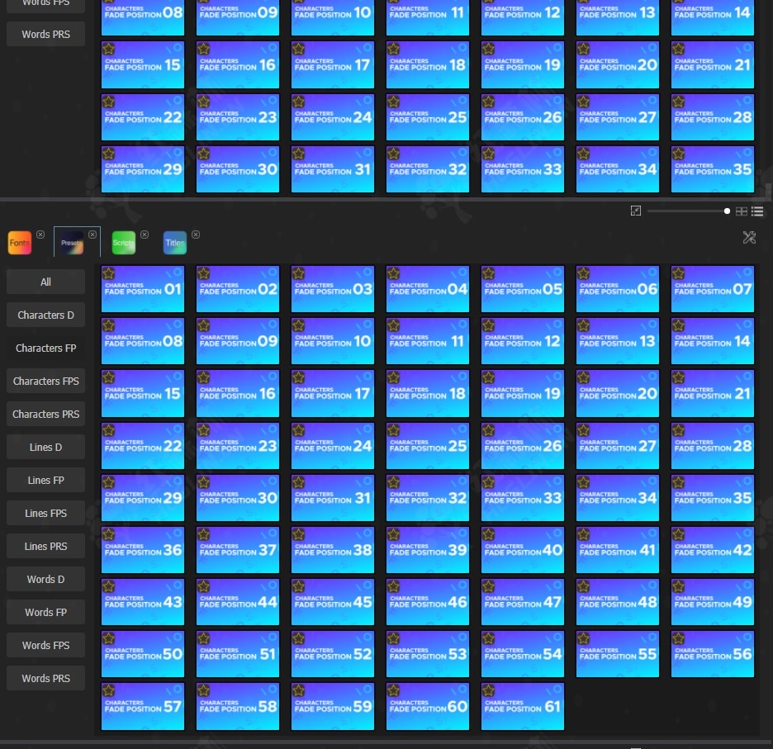Viewport: 773px width, 749px height.
Task: Select Fade Position 05 thumbnail
Action: 523,289
